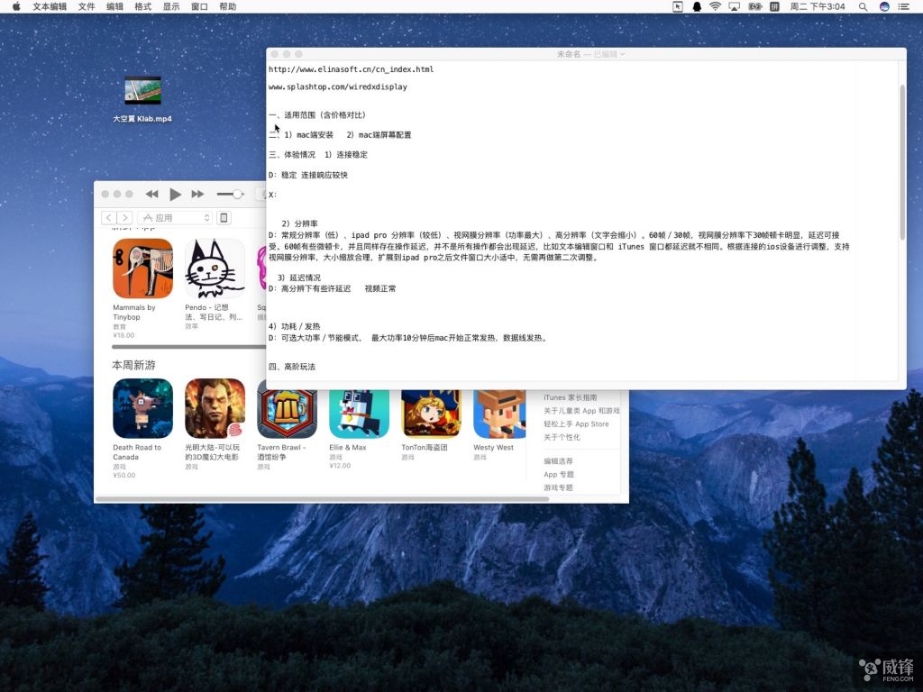
Task: Open Mammals by Tinybop app icon
Action: pos(143,269)
